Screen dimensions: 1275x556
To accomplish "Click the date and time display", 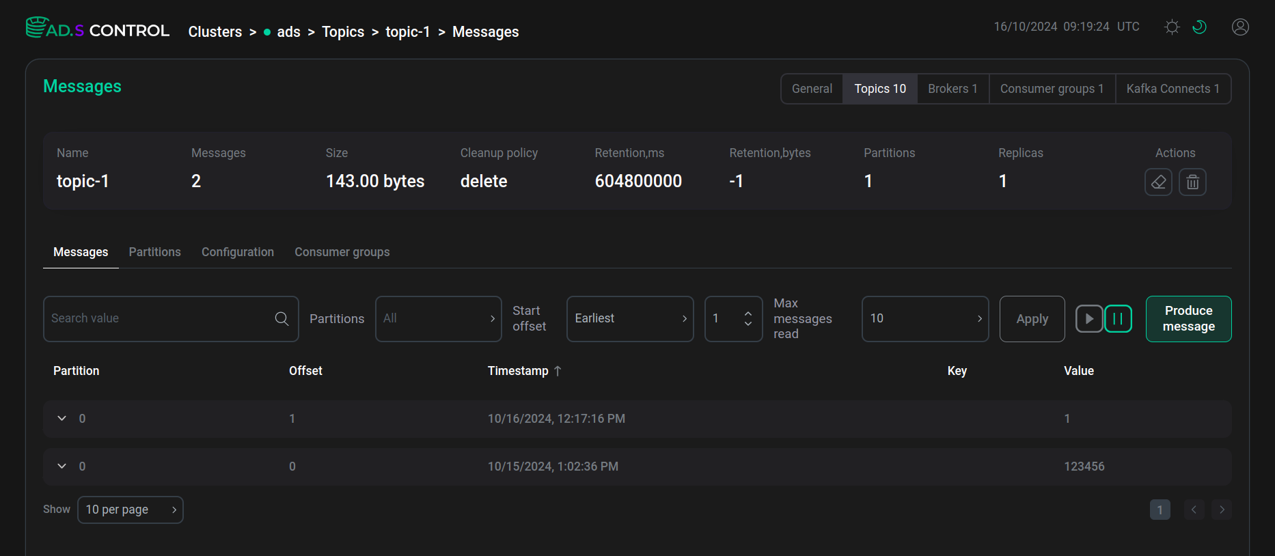I will click(1067, 27).
